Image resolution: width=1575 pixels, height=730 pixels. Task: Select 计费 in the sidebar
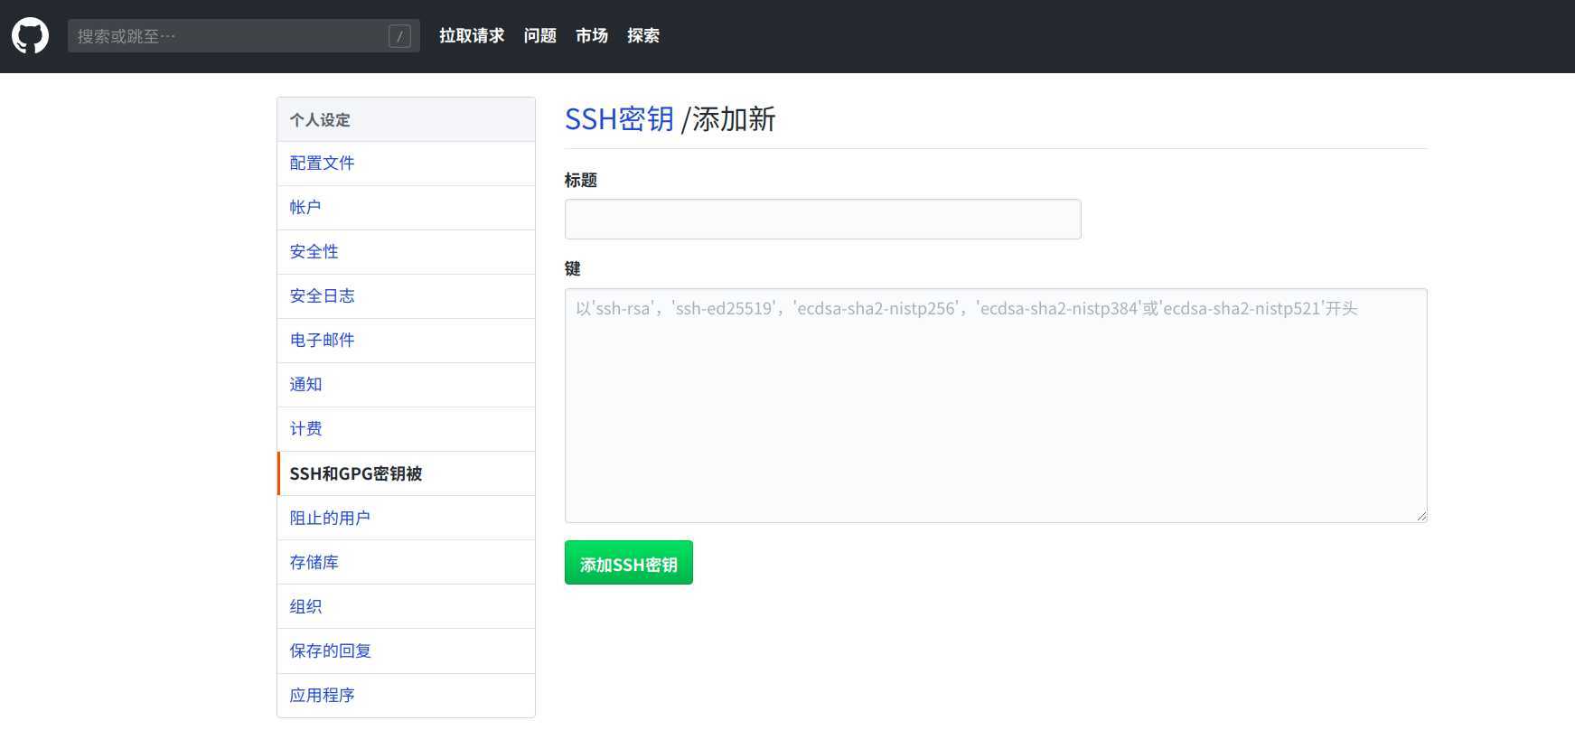pyautogui.click(x=406, y=429)
